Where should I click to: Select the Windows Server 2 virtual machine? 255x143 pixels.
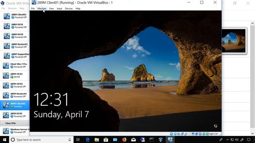coord(15,131)
